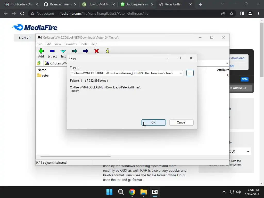Click the Move arrow icon in 7-Zip toolbar
Viewport: 264px width, 198px height.
85,51
